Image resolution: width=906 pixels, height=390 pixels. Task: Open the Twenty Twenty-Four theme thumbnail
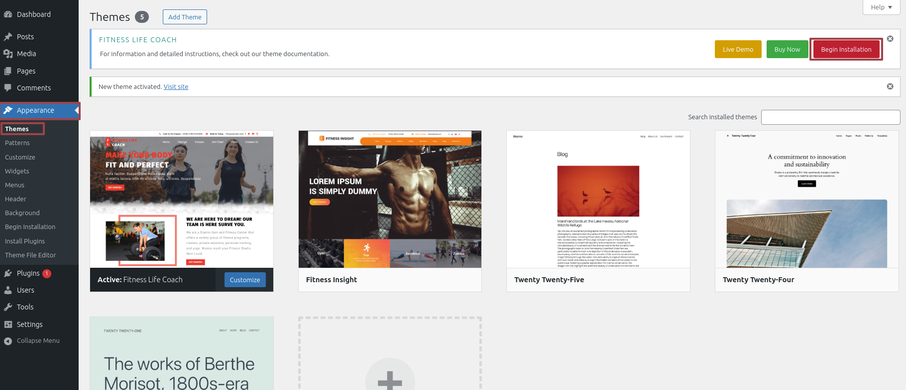coord(807,199)
